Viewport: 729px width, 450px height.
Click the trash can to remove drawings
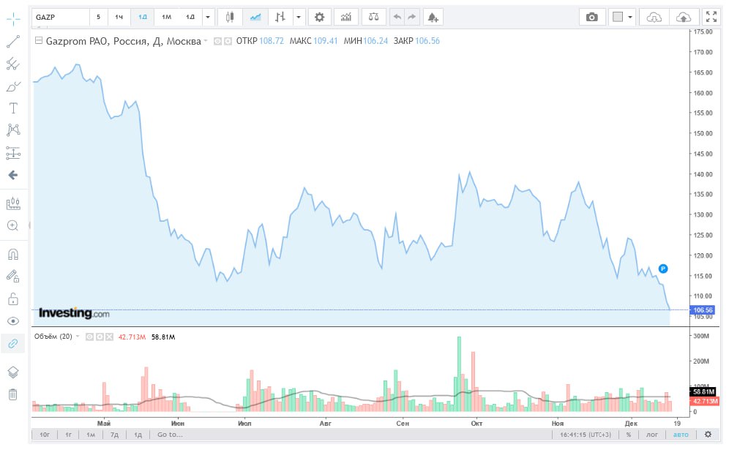[x=12, y=394]
